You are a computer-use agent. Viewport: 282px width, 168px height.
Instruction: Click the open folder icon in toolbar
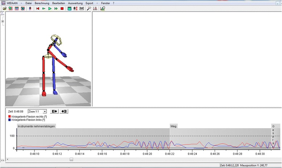click(x=5, y=8)
